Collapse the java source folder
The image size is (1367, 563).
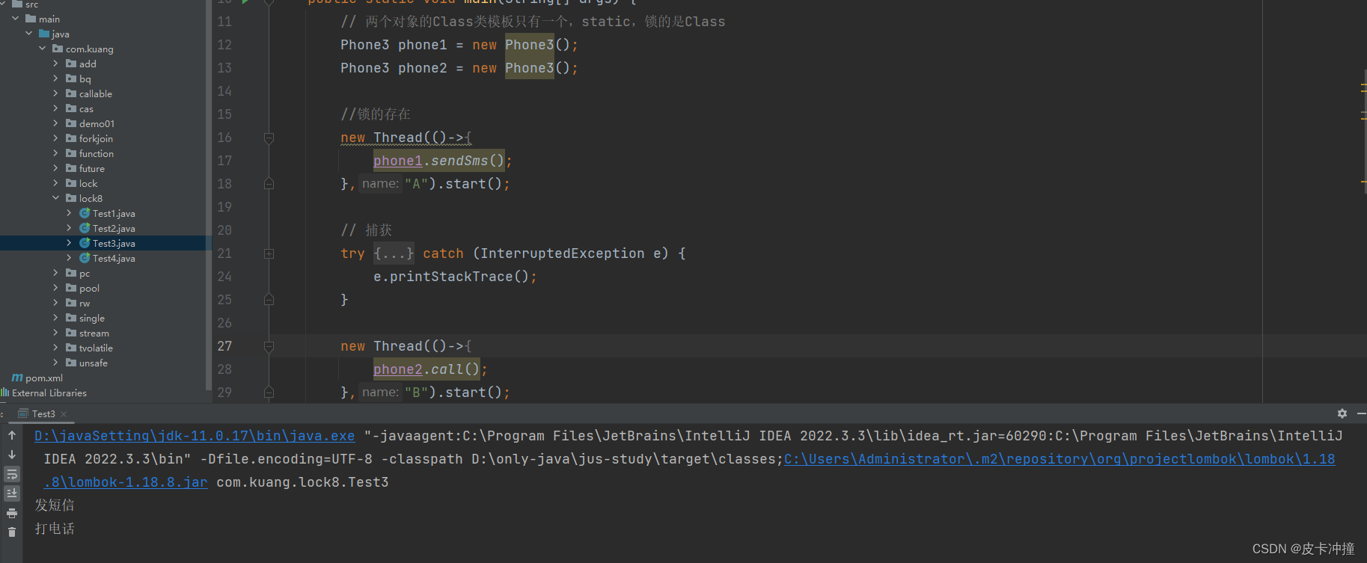coord(28,34)
